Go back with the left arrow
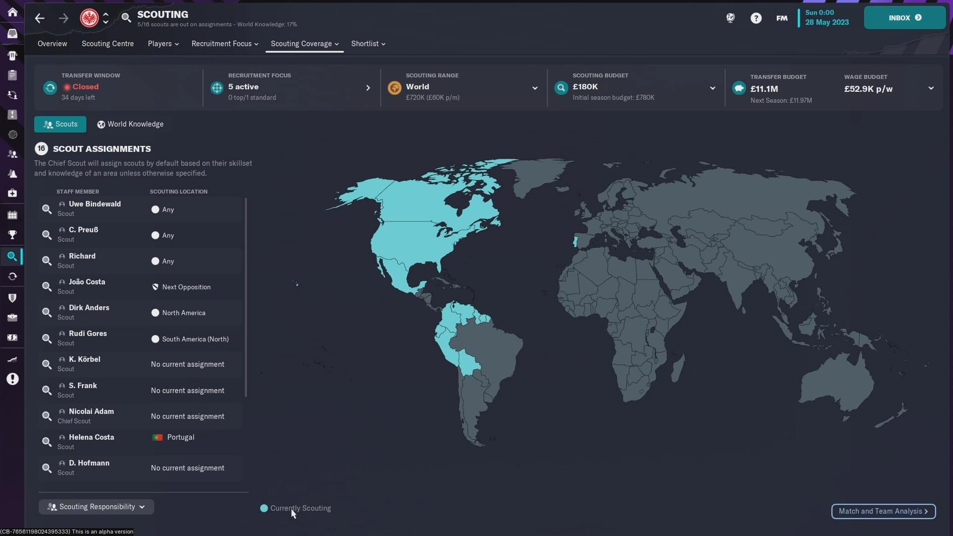Image resolution: width=953 pixels, height=536 pixels. click(x=40, y=18)
